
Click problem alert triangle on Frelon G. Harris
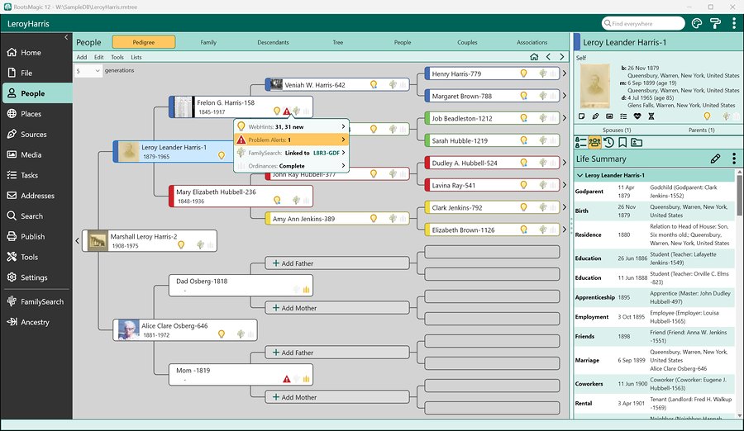pos(287,111)
